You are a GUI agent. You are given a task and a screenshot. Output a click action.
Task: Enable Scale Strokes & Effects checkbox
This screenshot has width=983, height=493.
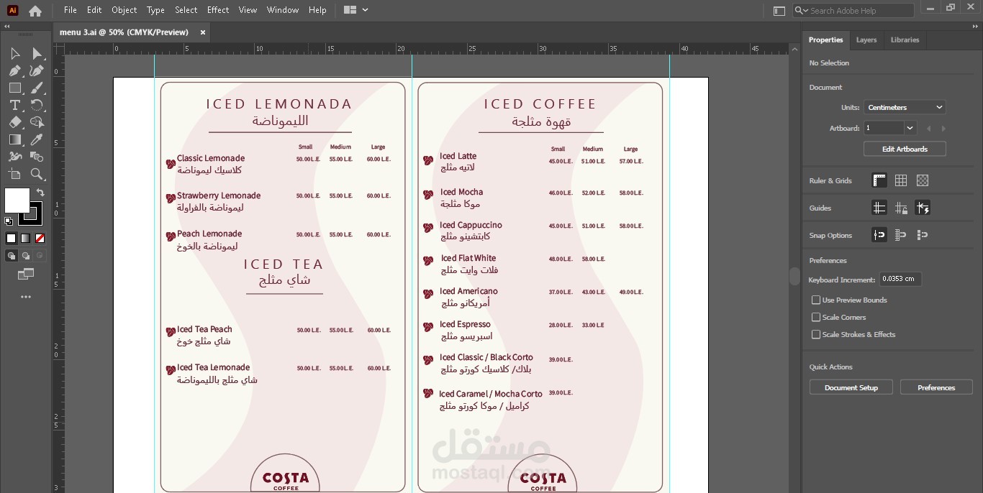pyautogui.click(x=816, y=334)
